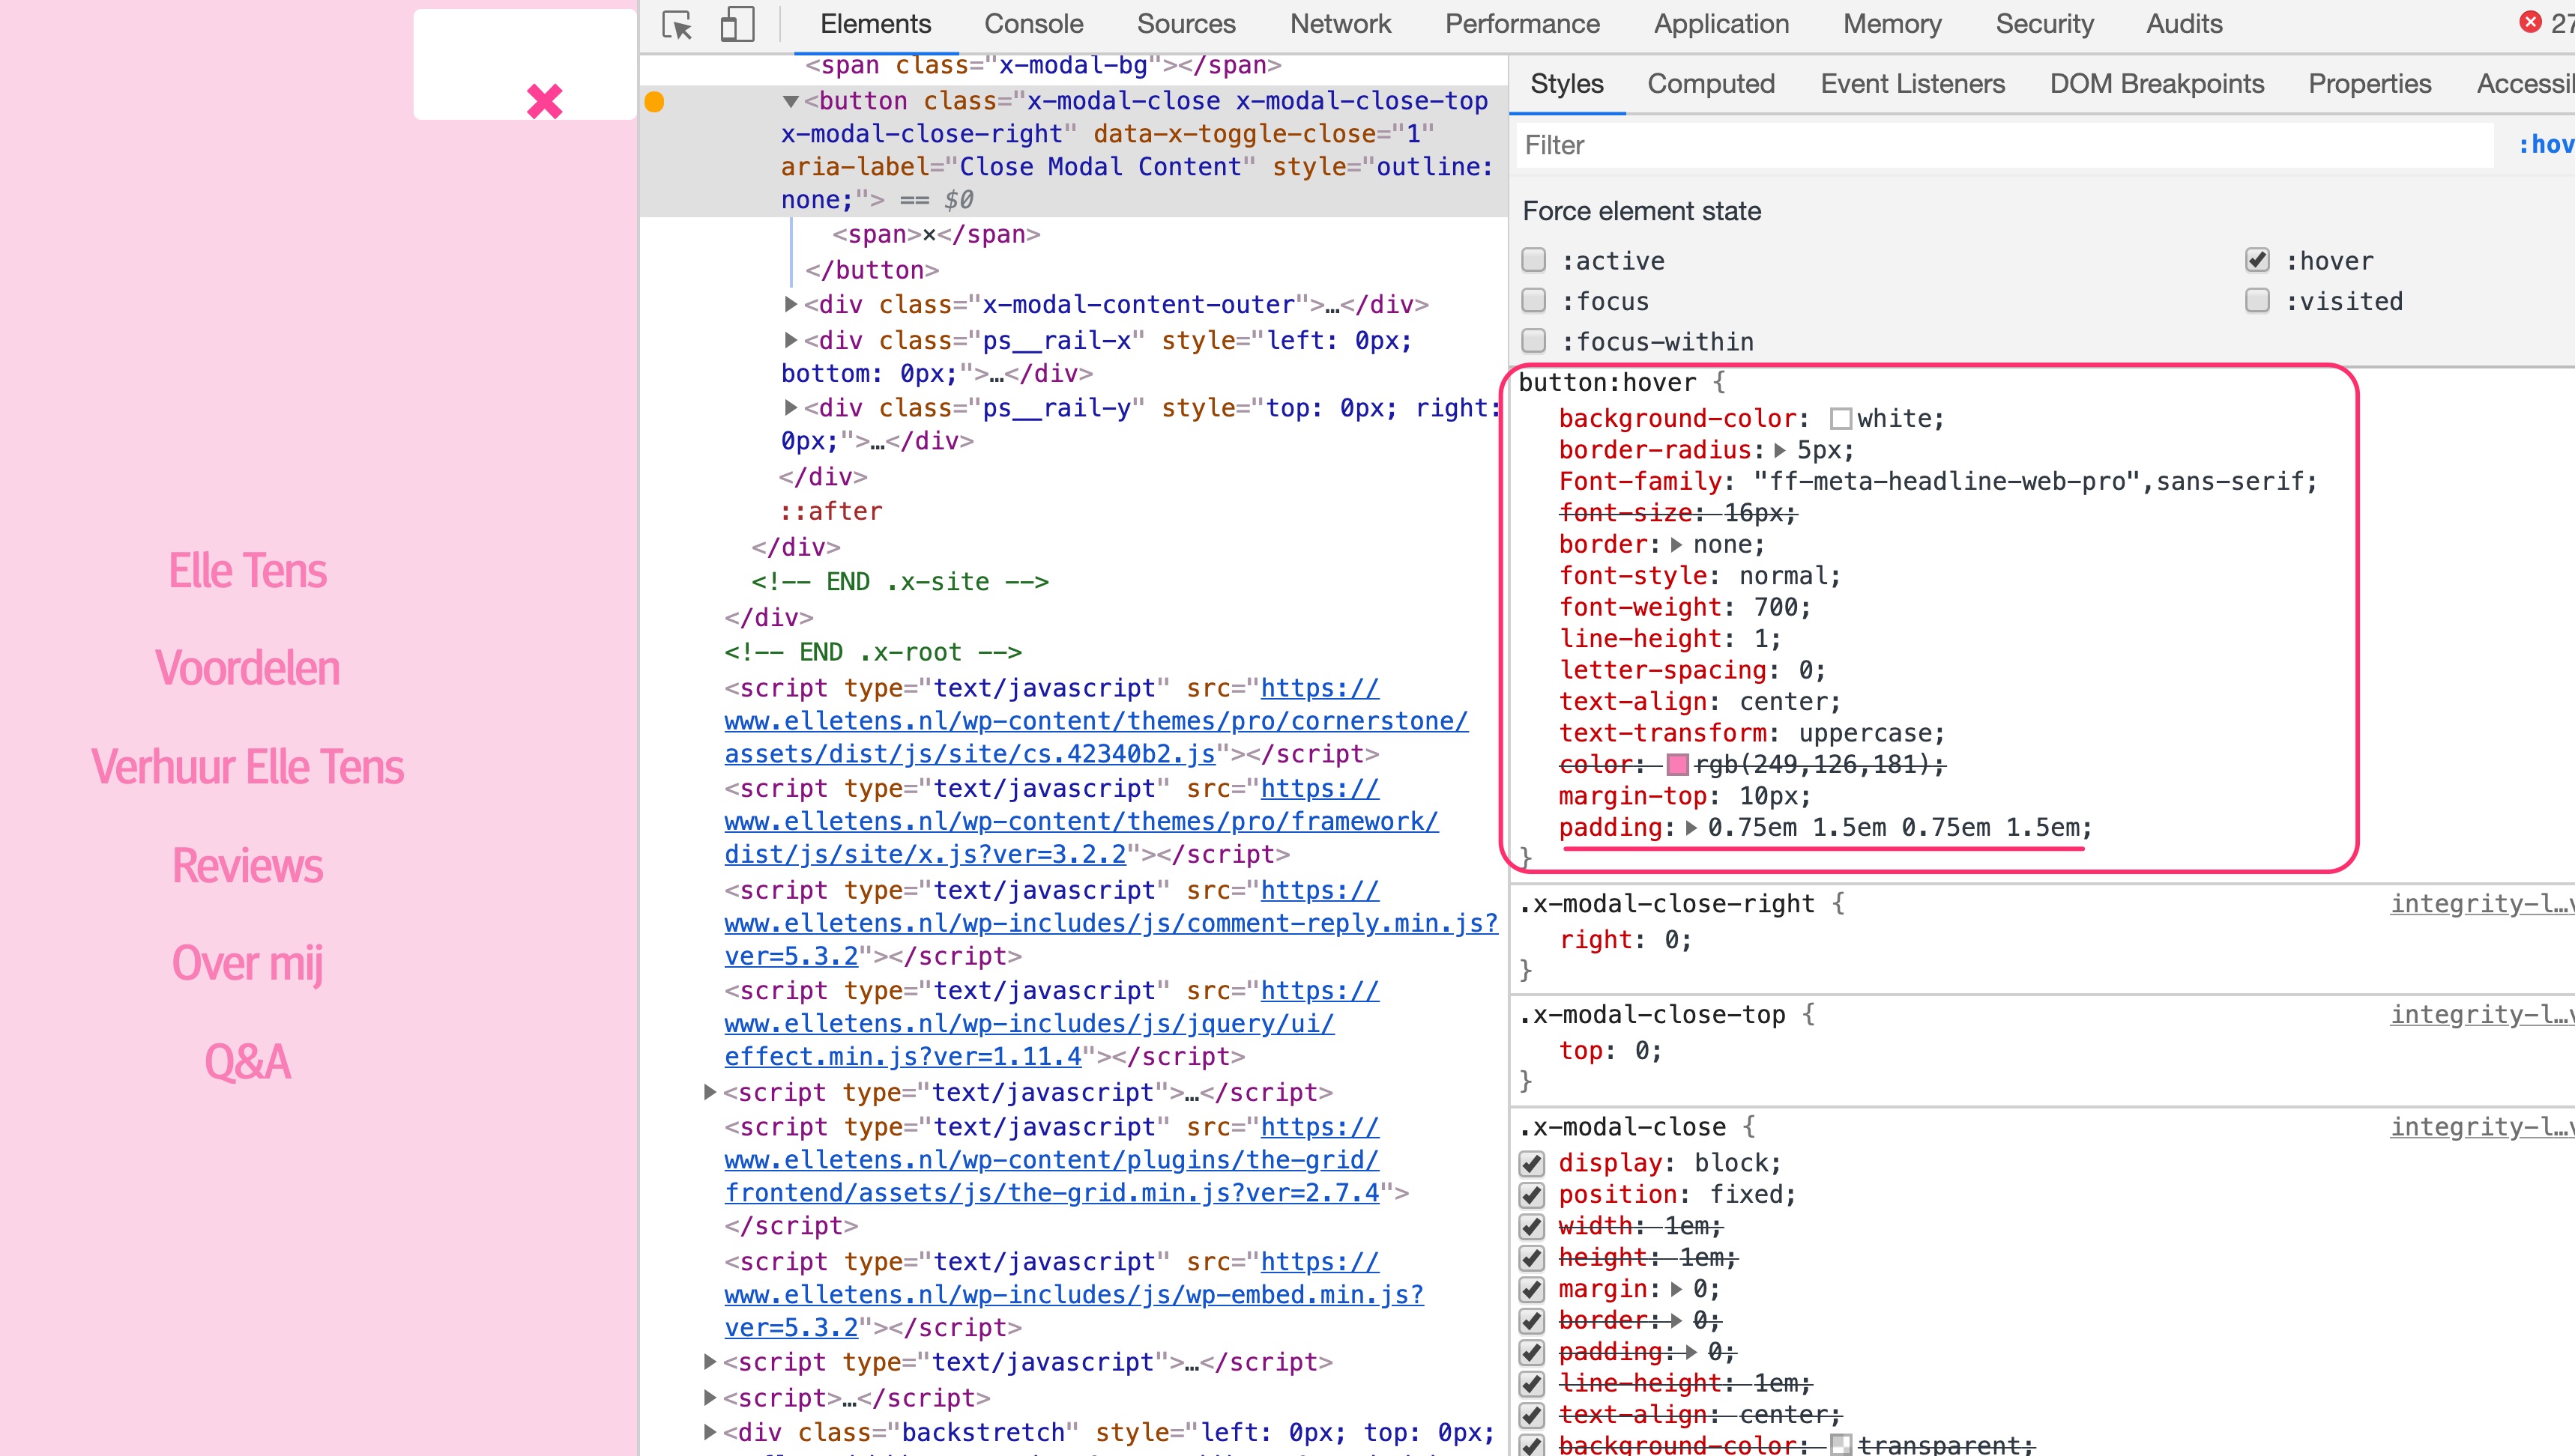Open the Performance tab
The width and height of the screenshot is (2575, 1456).
coord(1521,24)
